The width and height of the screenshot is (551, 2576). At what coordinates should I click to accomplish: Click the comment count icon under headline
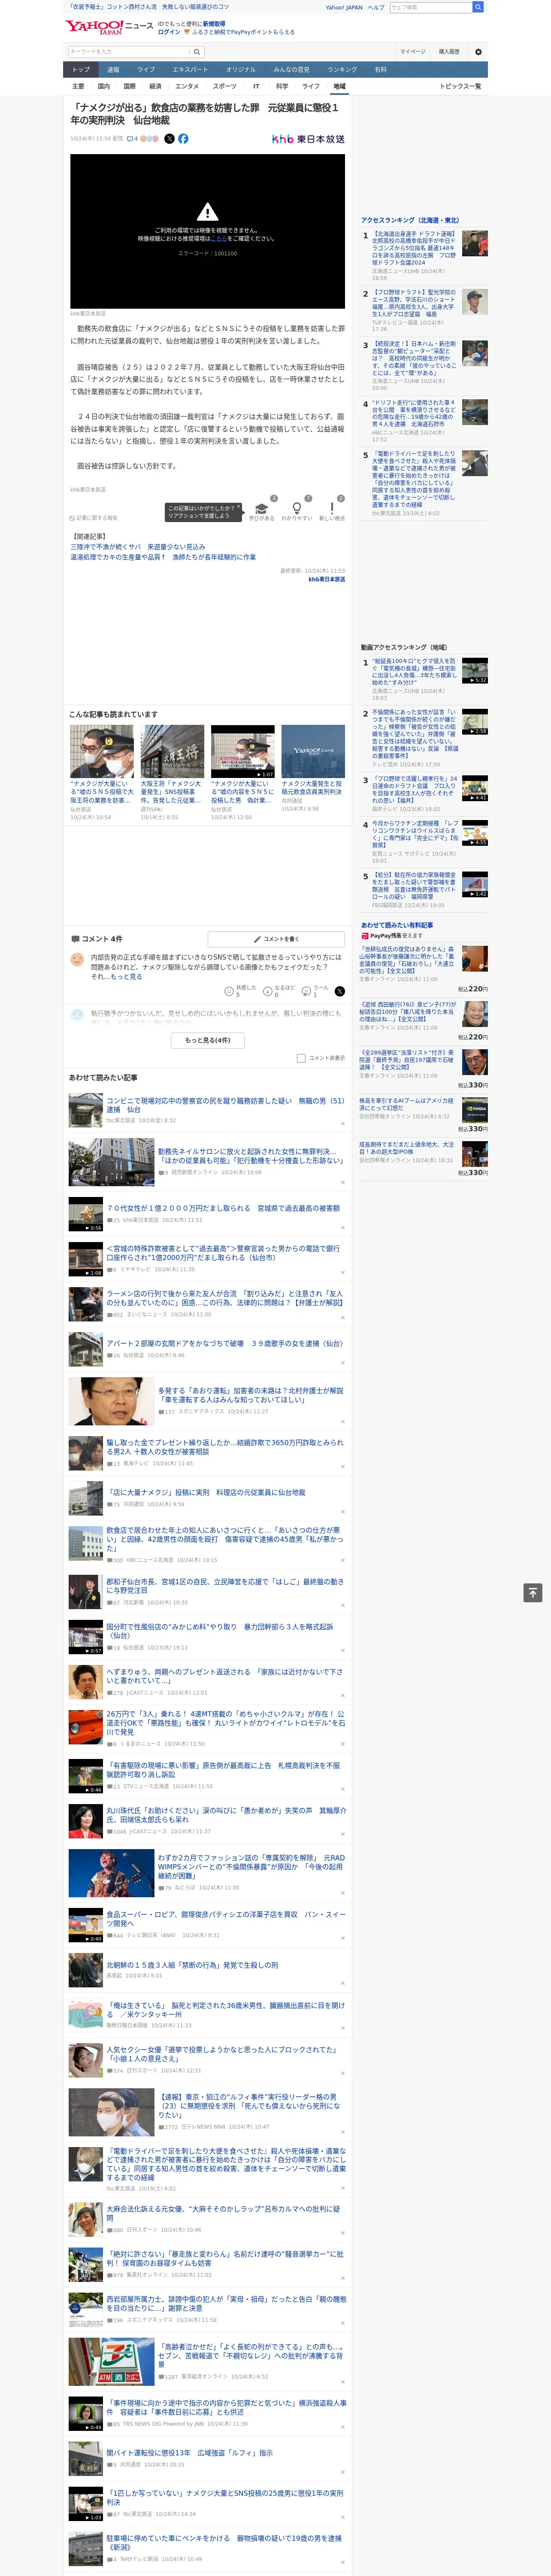tap(132, 139)
